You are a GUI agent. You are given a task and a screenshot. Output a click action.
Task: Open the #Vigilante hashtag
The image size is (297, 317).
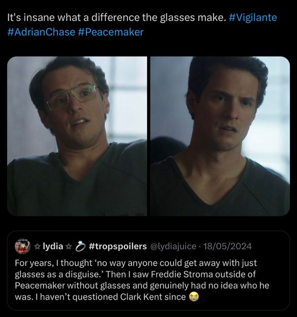click(x=253, y=18)
